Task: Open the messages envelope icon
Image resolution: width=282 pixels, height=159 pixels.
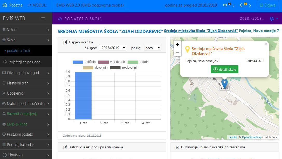Action: pos(225,5)
